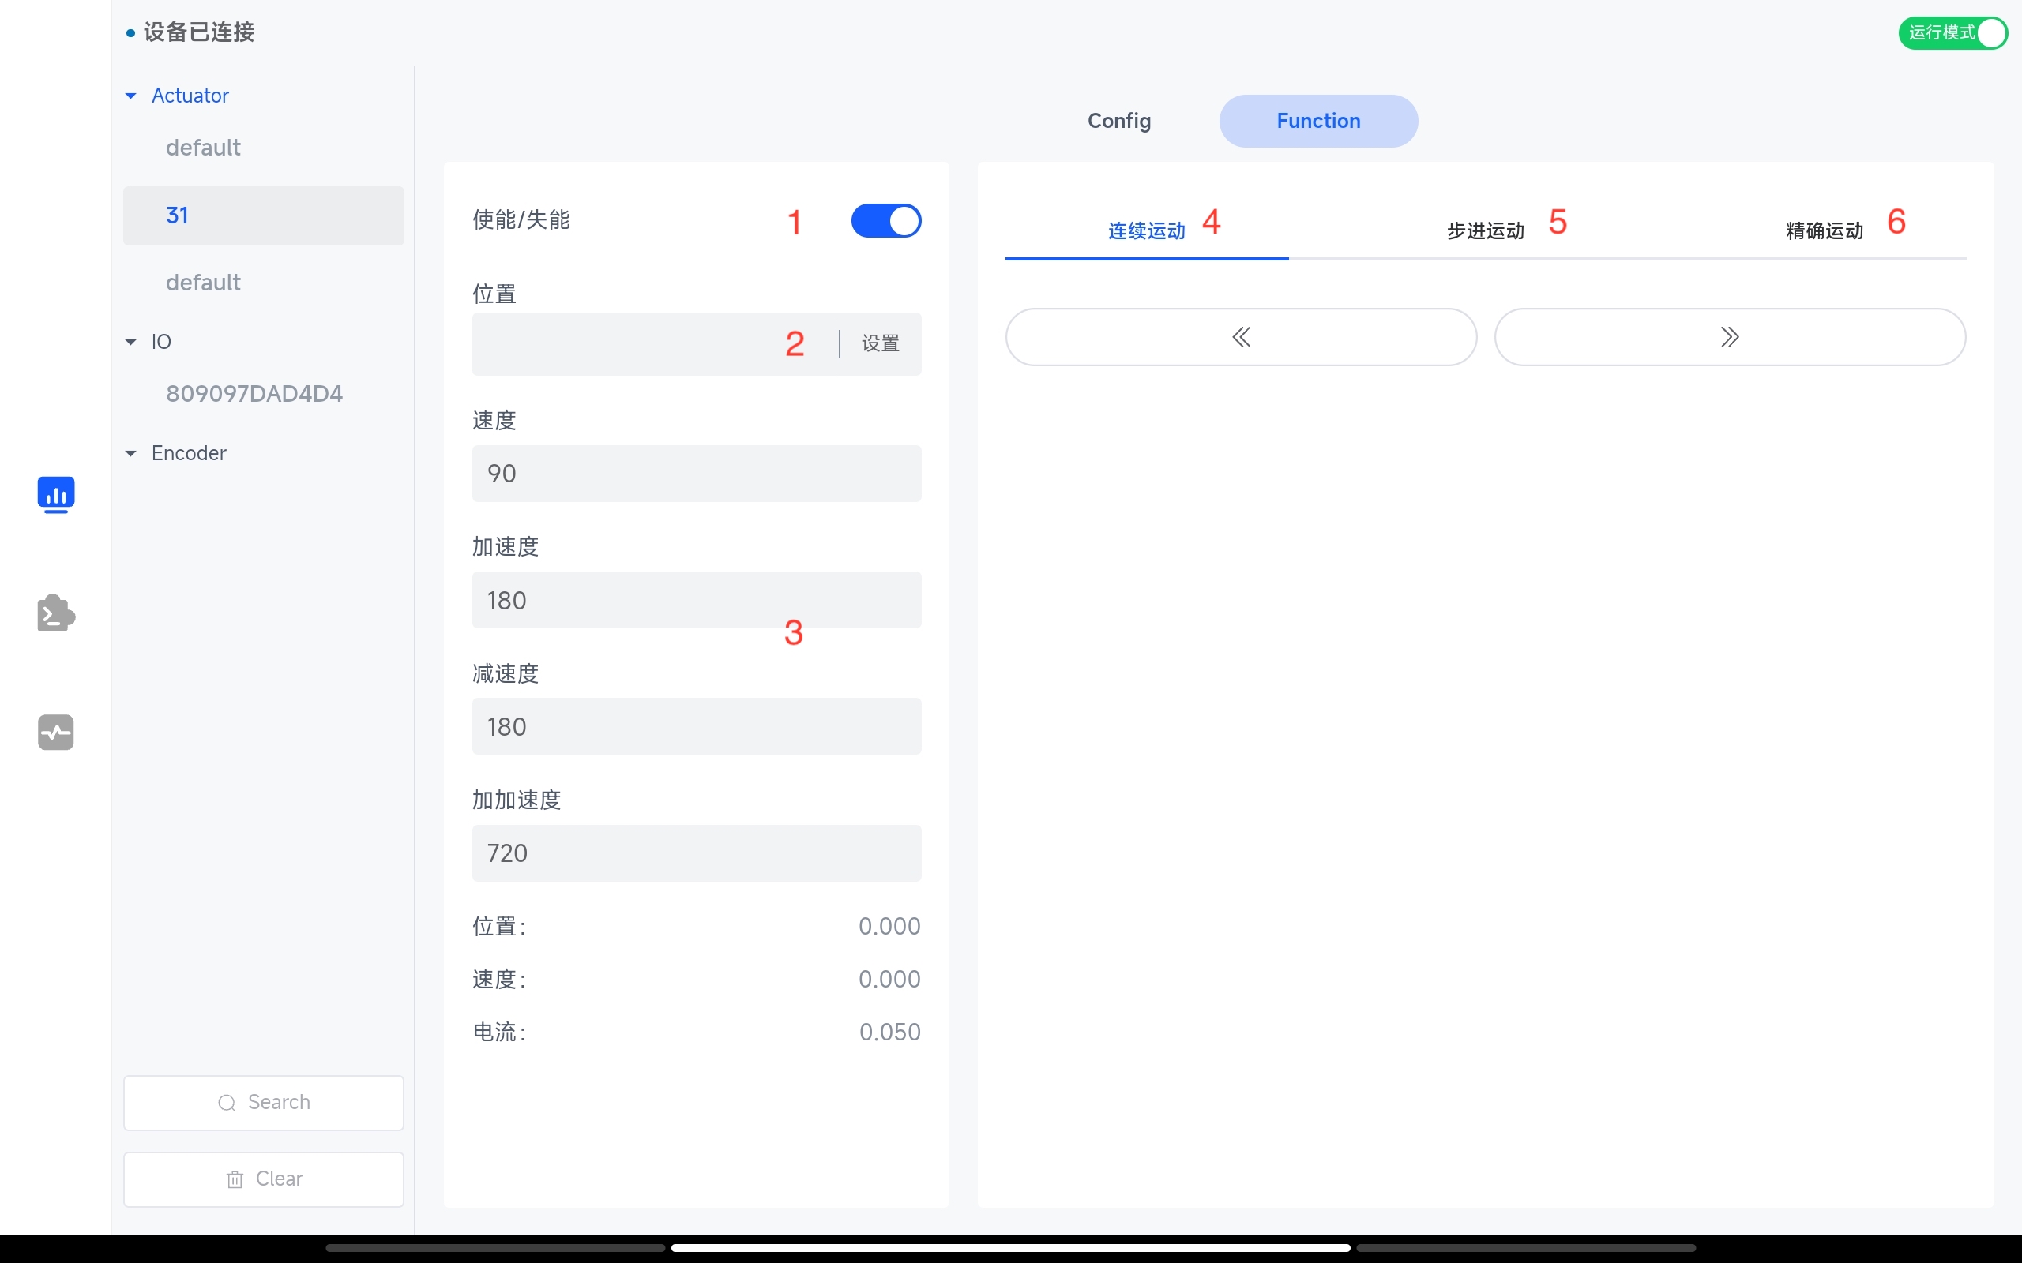Select IO device 809097DAD4D4
This screenshot has width=2022, height=1263.
[x=254, y=393]
